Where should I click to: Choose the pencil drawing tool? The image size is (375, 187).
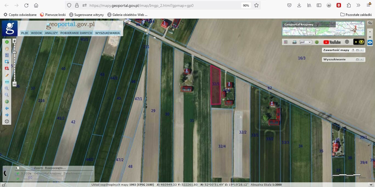tap(7, 75)
